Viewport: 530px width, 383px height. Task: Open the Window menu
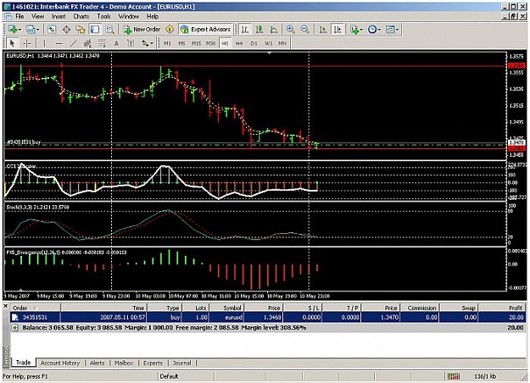[128, 16]
